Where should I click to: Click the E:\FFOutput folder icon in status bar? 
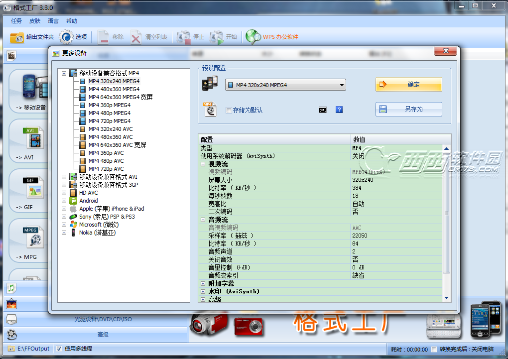[x=11, y=349]
